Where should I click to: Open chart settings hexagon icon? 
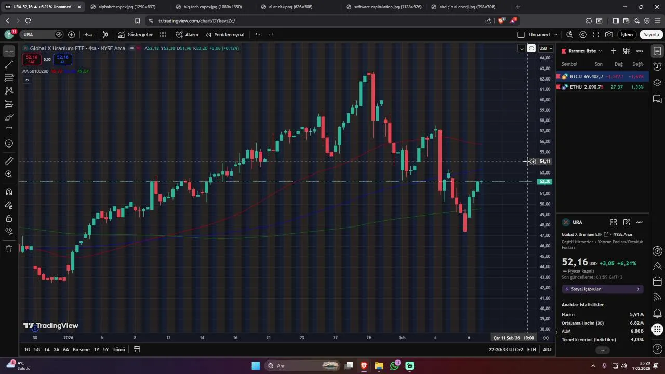pos(583,35)
